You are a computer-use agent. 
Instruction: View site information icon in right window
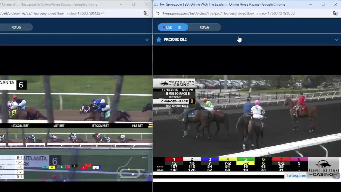point(157,13)
